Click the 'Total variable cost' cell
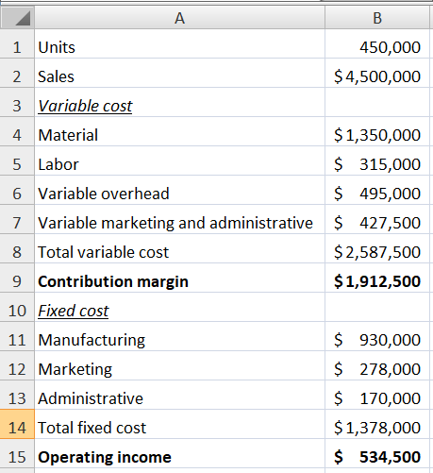433x473 pixels. pyautogui.click(x=179, y=248)
